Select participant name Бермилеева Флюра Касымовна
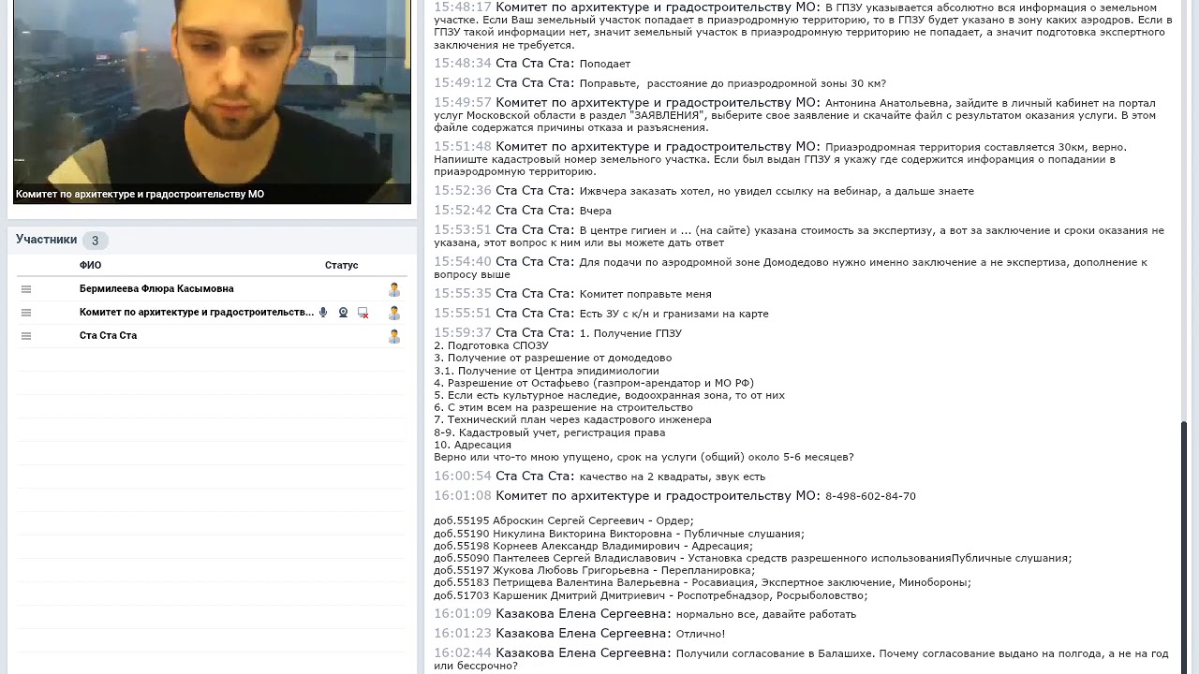 pos(156,289)
